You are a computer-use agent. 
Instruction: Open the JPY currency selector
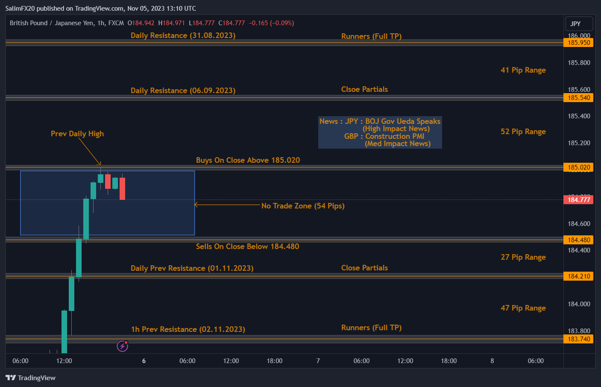coord(579,23)
